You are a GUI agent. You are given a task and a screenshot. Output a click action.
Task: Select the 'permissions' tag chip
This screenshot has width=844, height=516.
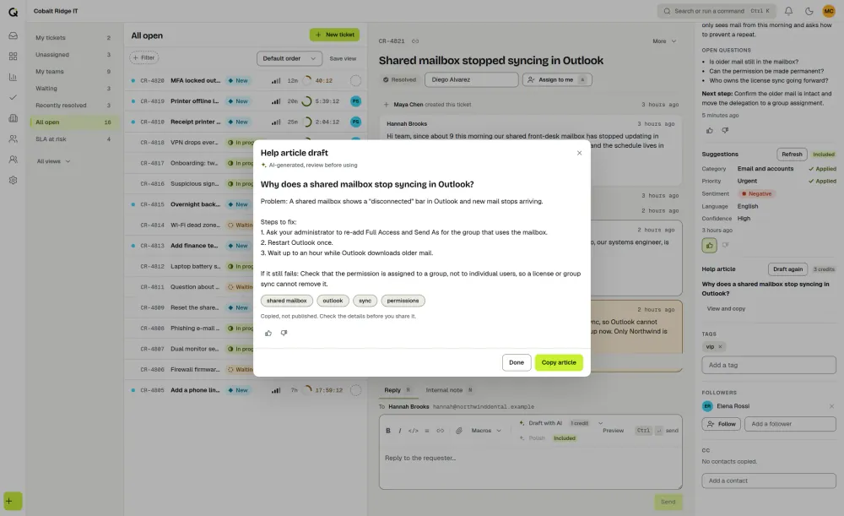403,301
